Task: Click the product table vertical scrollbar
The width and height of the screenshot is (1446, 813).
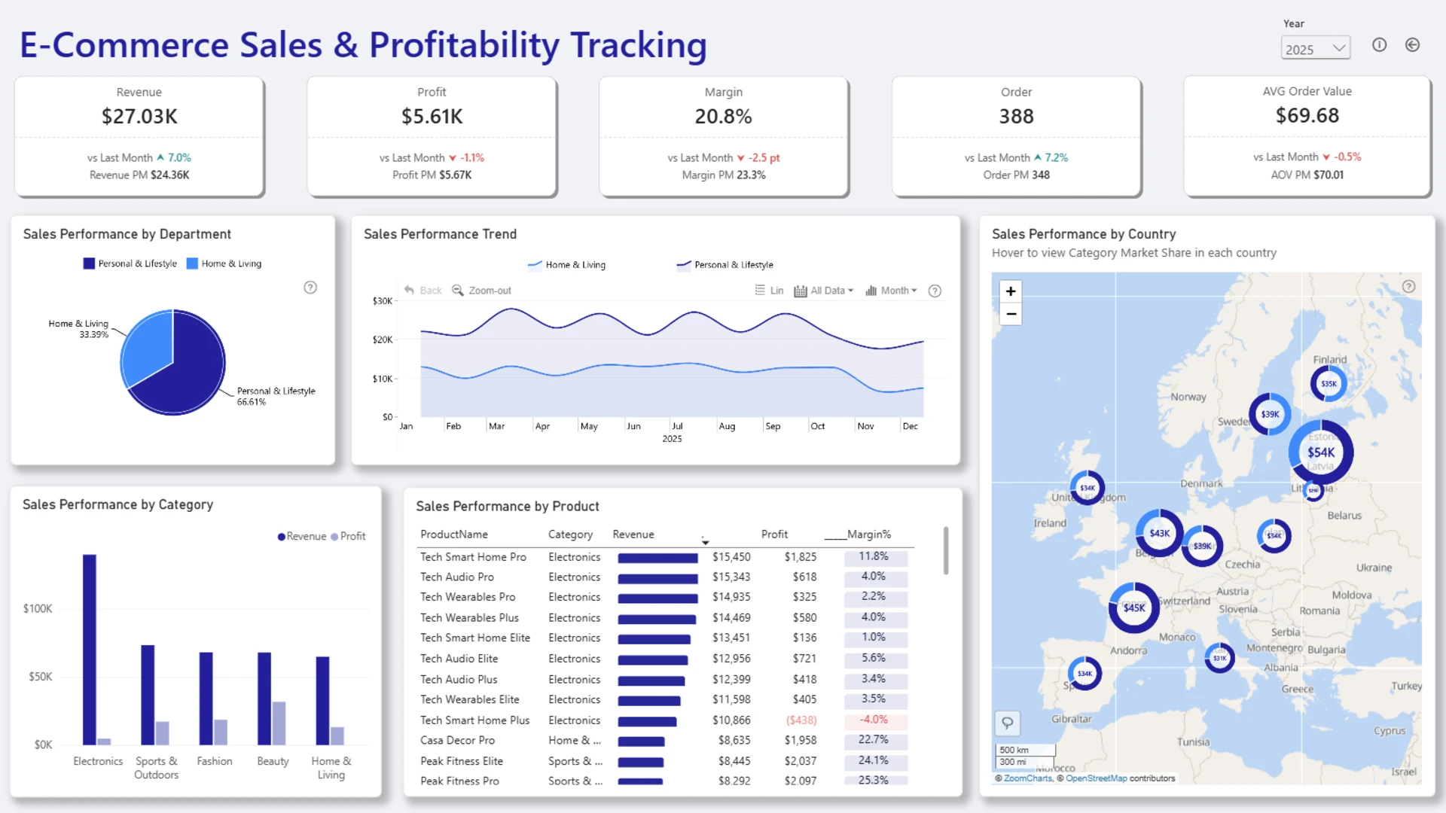Action: click(946, 550)
